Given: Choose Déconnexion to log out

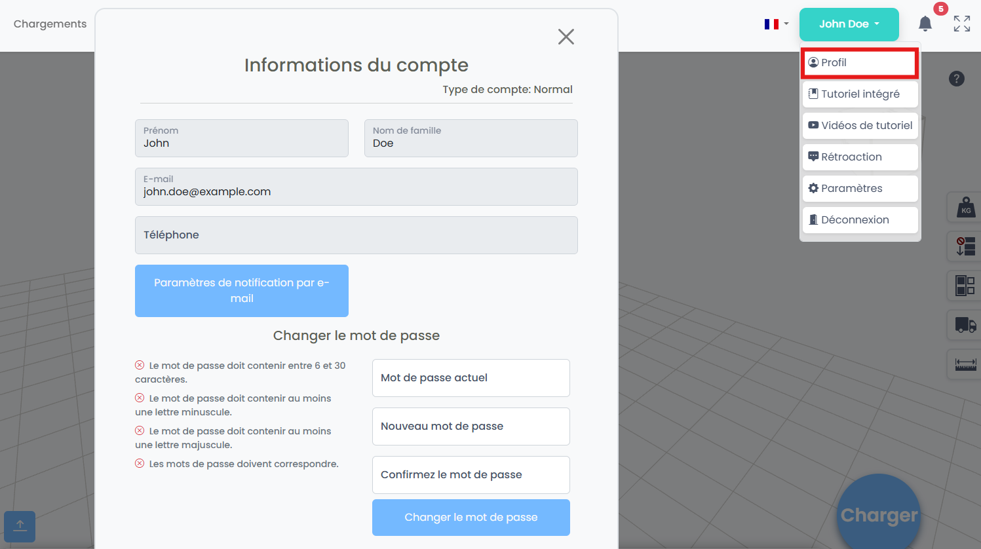Looking at the screenshot, I should coord(859,220).
